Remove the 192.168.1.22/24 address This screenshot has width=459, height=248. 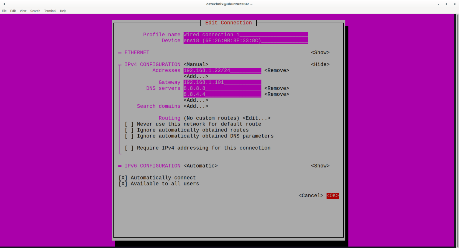click(x=276, y=70)
